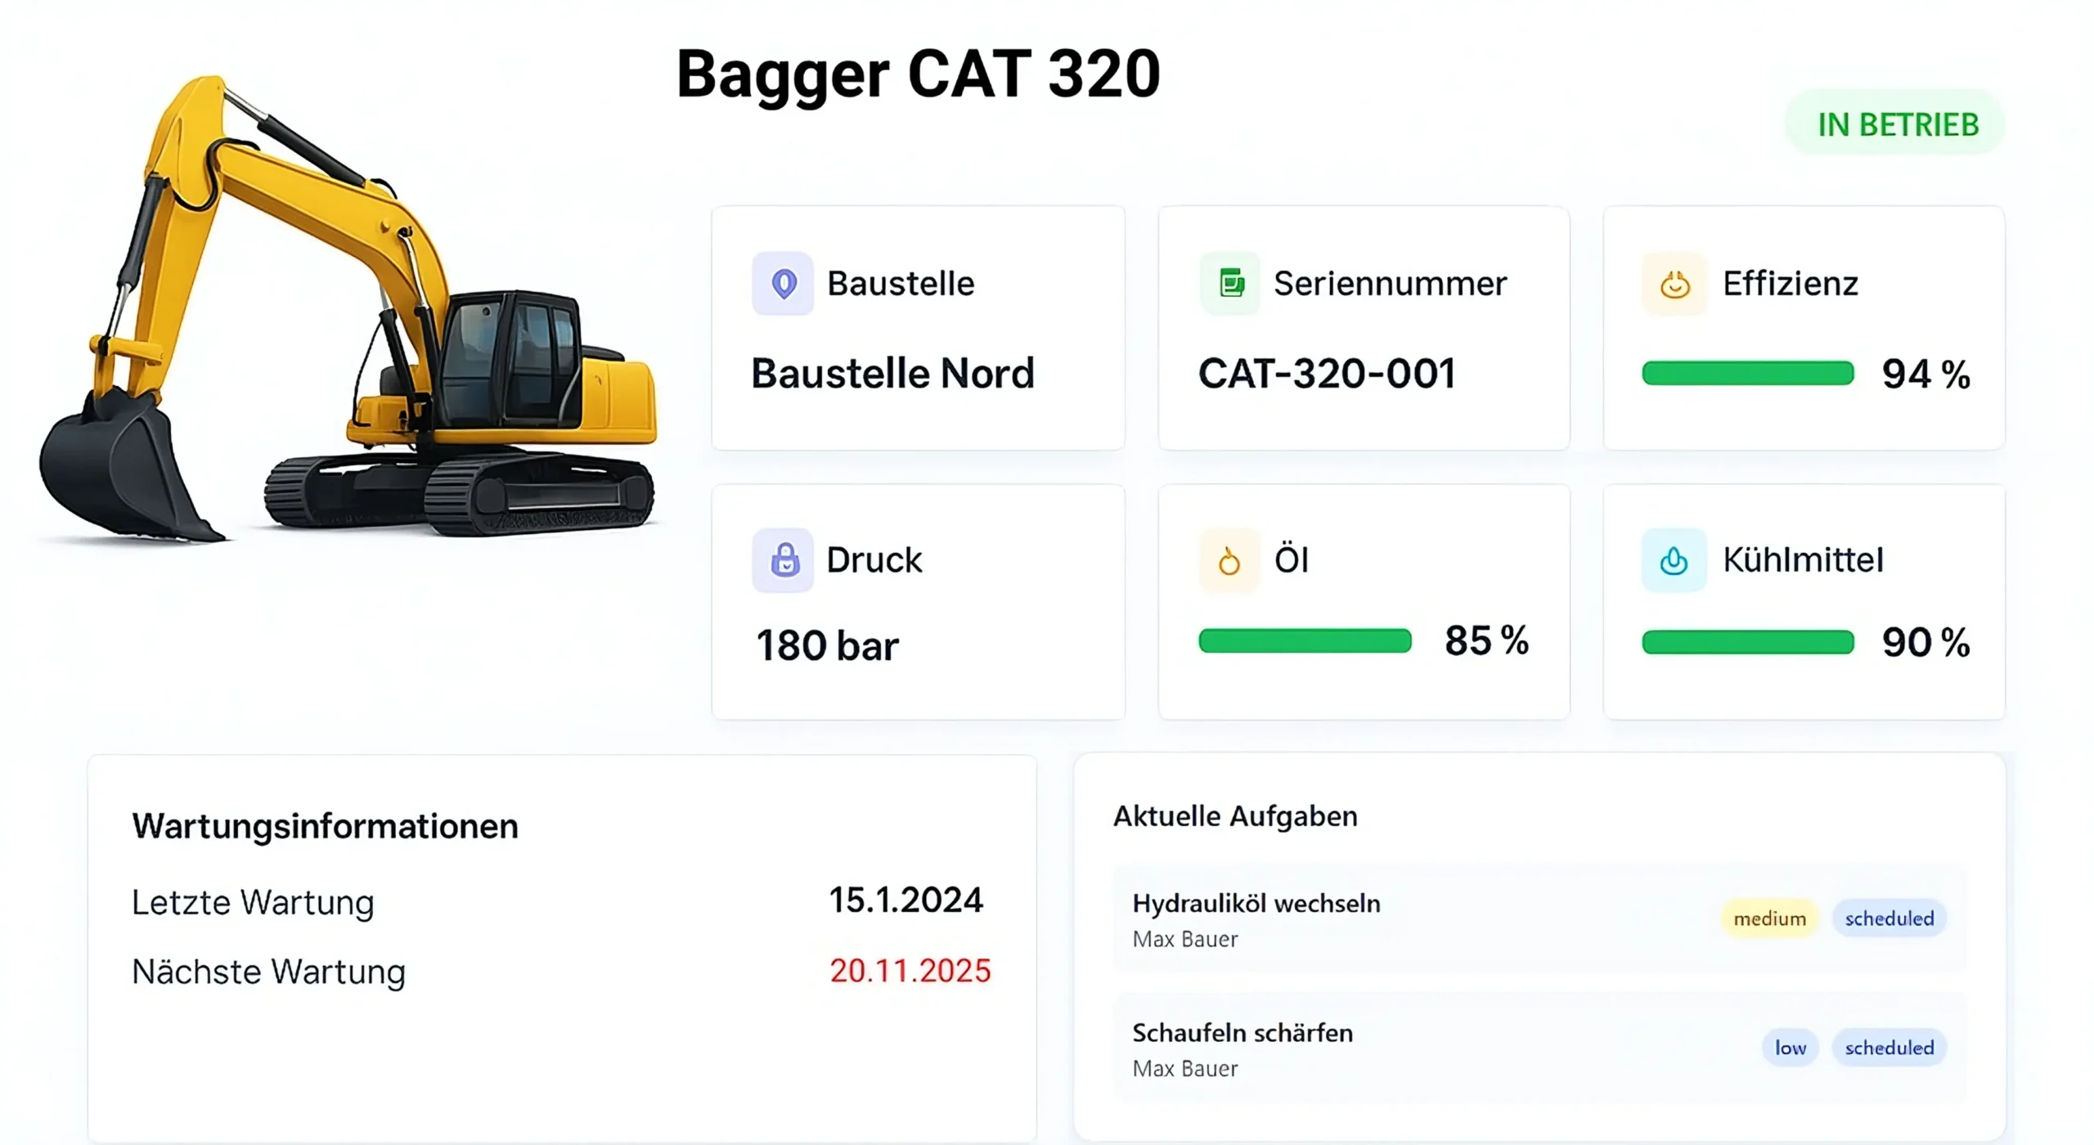Click scheduled badge for Schaufeln schärfen
Viewport: 2094px width, 1145px height.
click(x=1889, y=1048)
